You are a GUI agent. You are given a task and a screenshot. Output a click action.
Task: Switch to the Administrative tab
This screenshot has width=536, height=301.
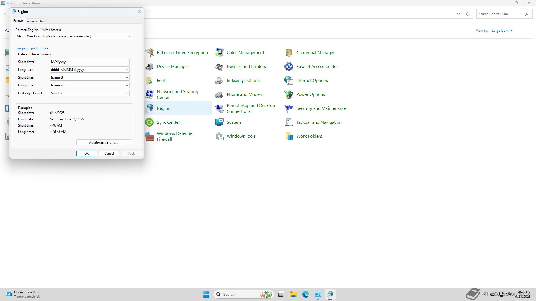36,21
